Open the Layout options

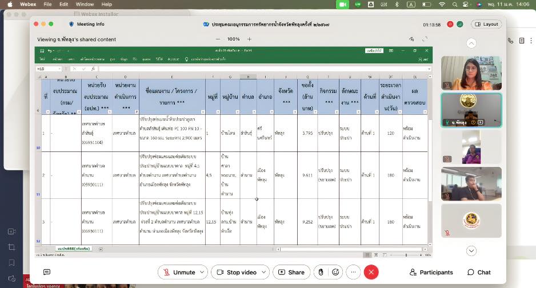click(486, 24)
